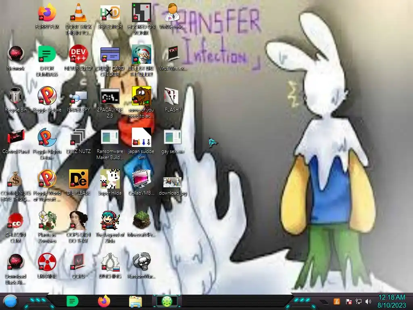
Task: Open the VM0Technic desktop icon
Action: [x=173, y=13]
